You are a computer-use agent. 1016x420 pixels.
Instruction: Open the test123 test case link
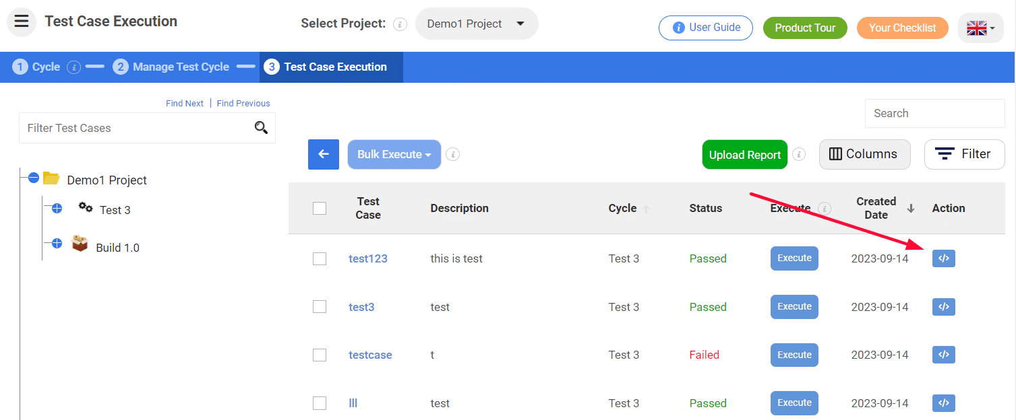(368, 258)
